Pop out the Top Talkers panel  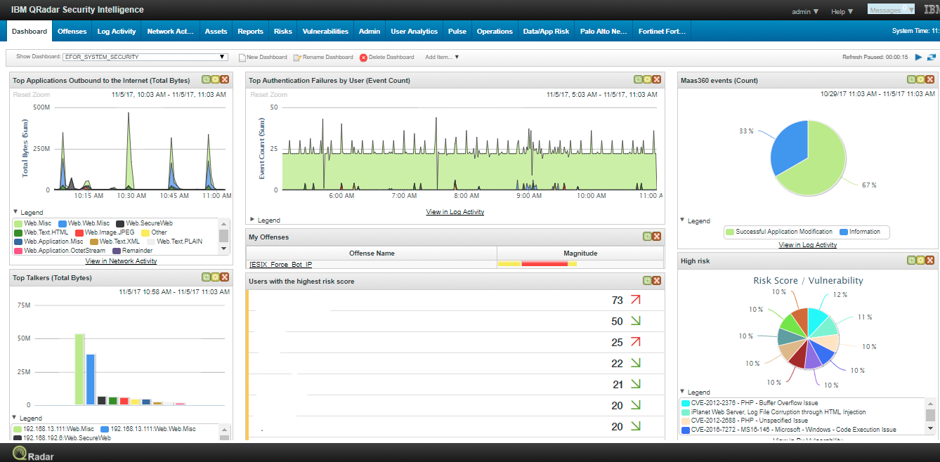pos(206,277)
